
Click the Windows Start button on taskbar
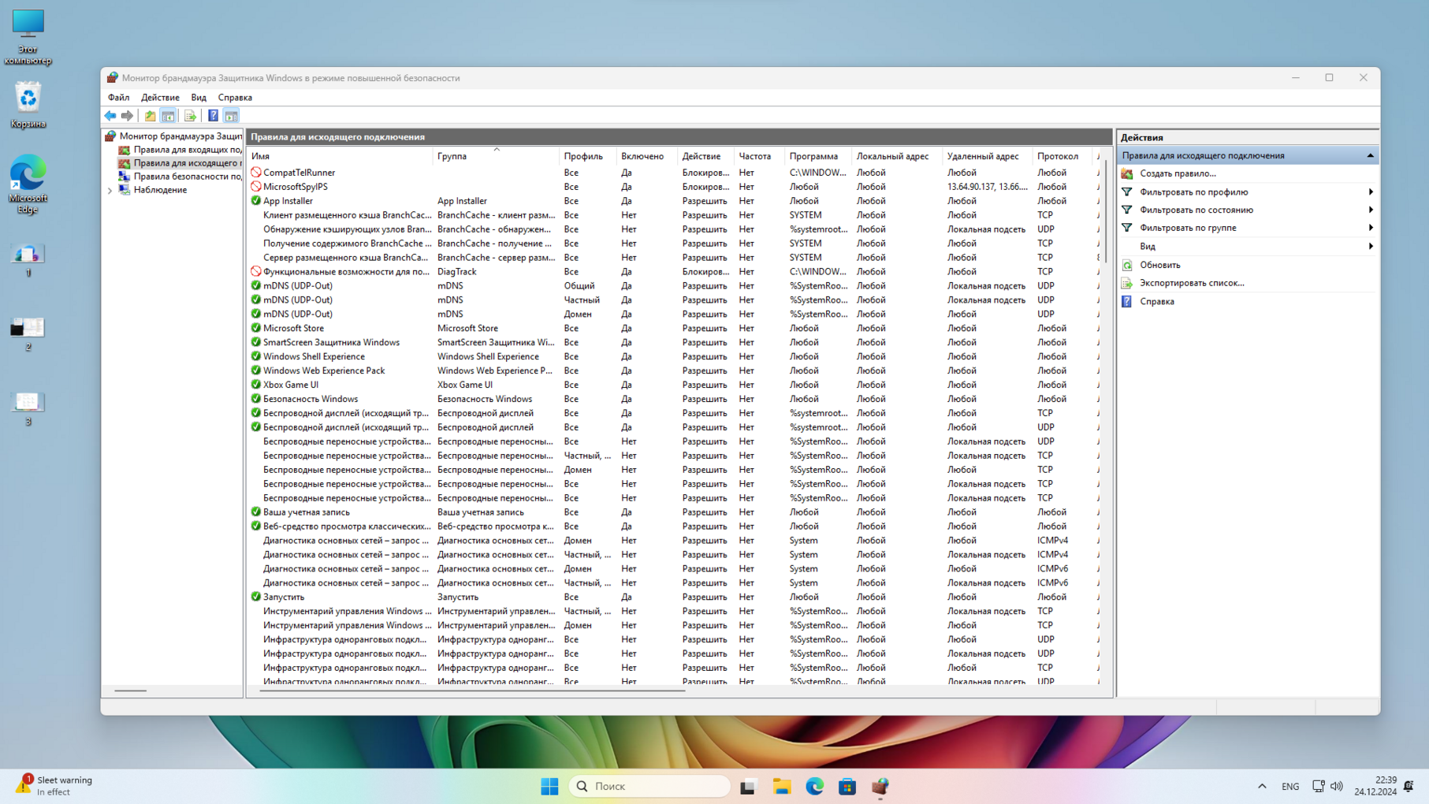tap(550, 786)
